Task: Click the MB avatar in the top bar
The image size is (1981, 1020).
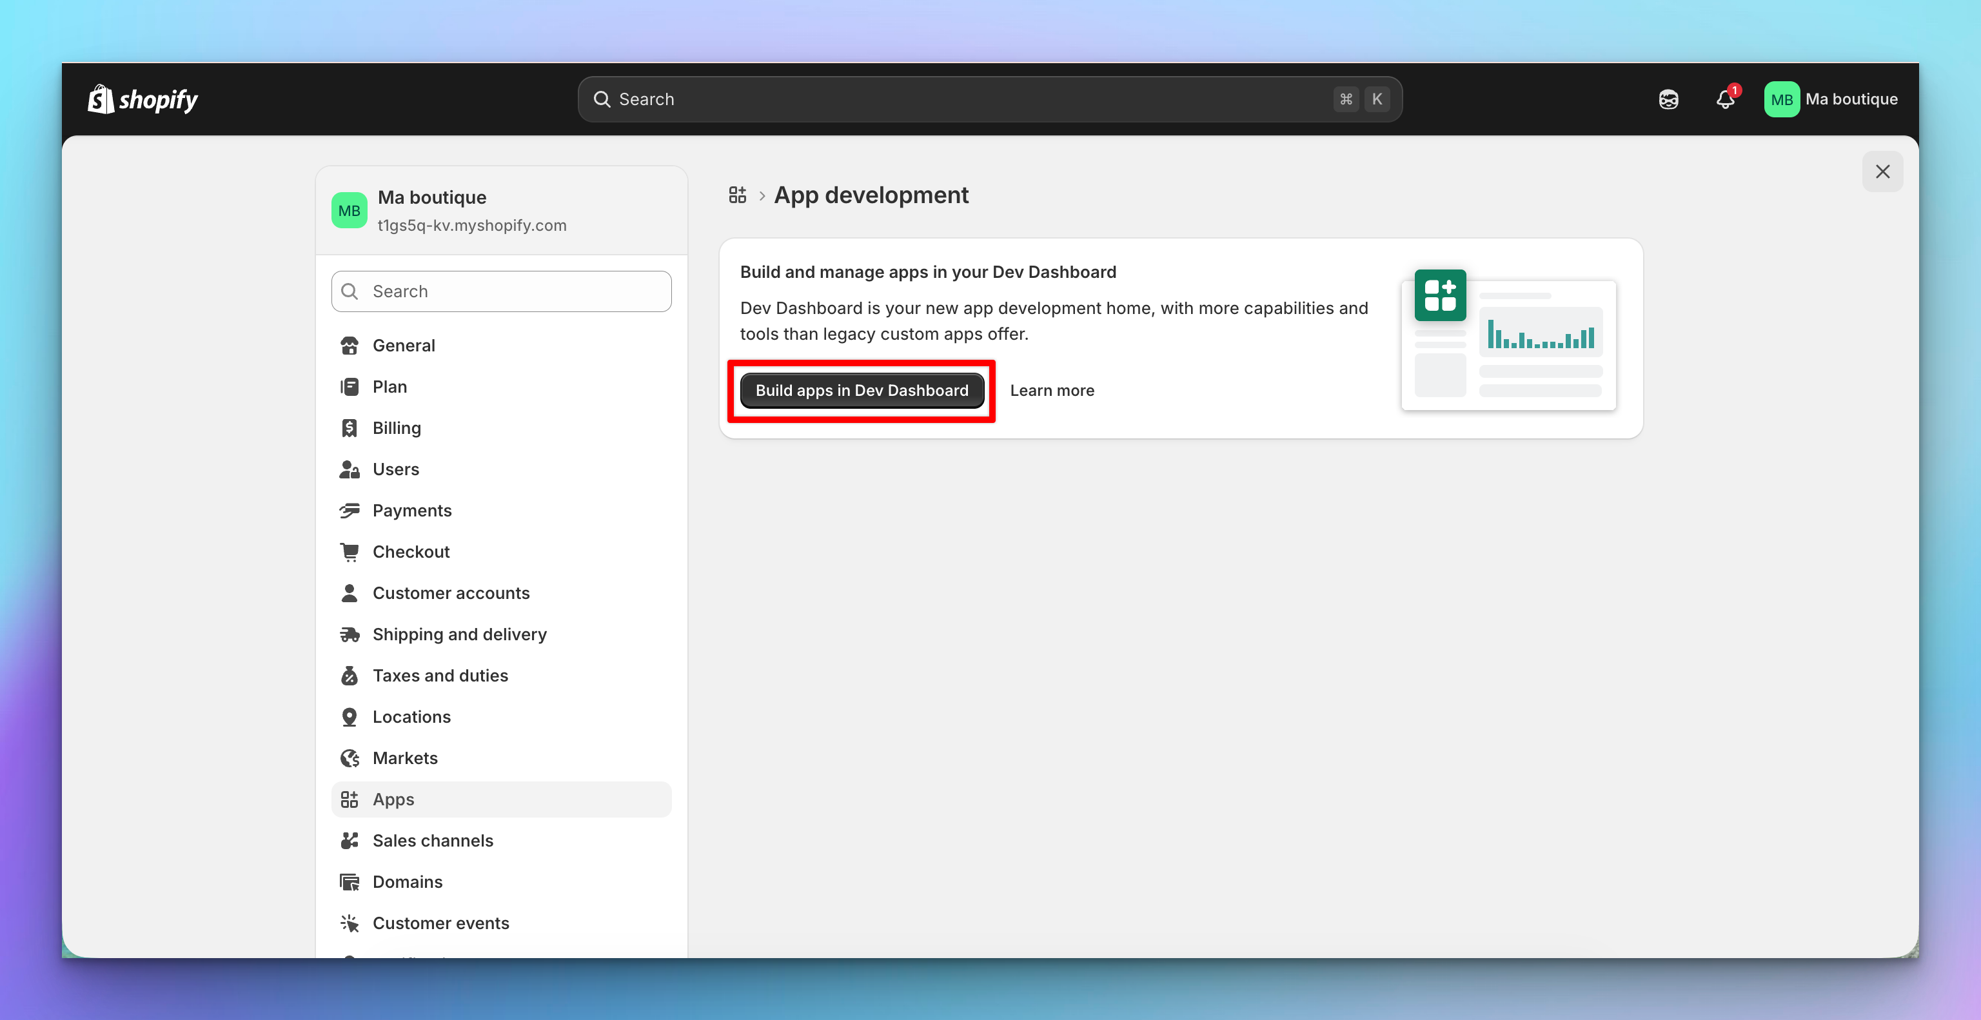Action: pos(1781,99)
